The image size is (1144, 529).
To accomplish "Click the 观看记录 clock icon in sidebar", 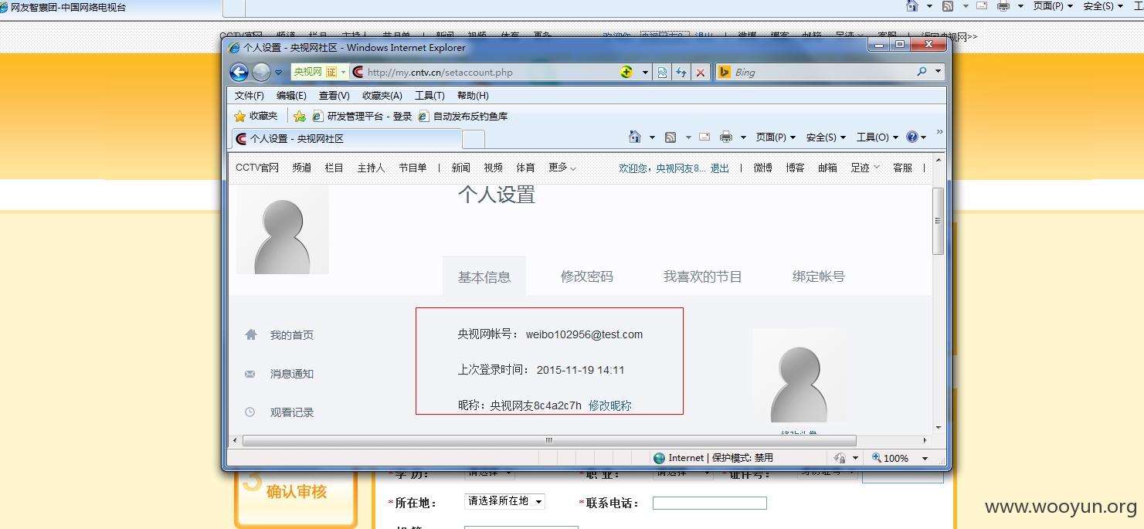I will (250, 412).
